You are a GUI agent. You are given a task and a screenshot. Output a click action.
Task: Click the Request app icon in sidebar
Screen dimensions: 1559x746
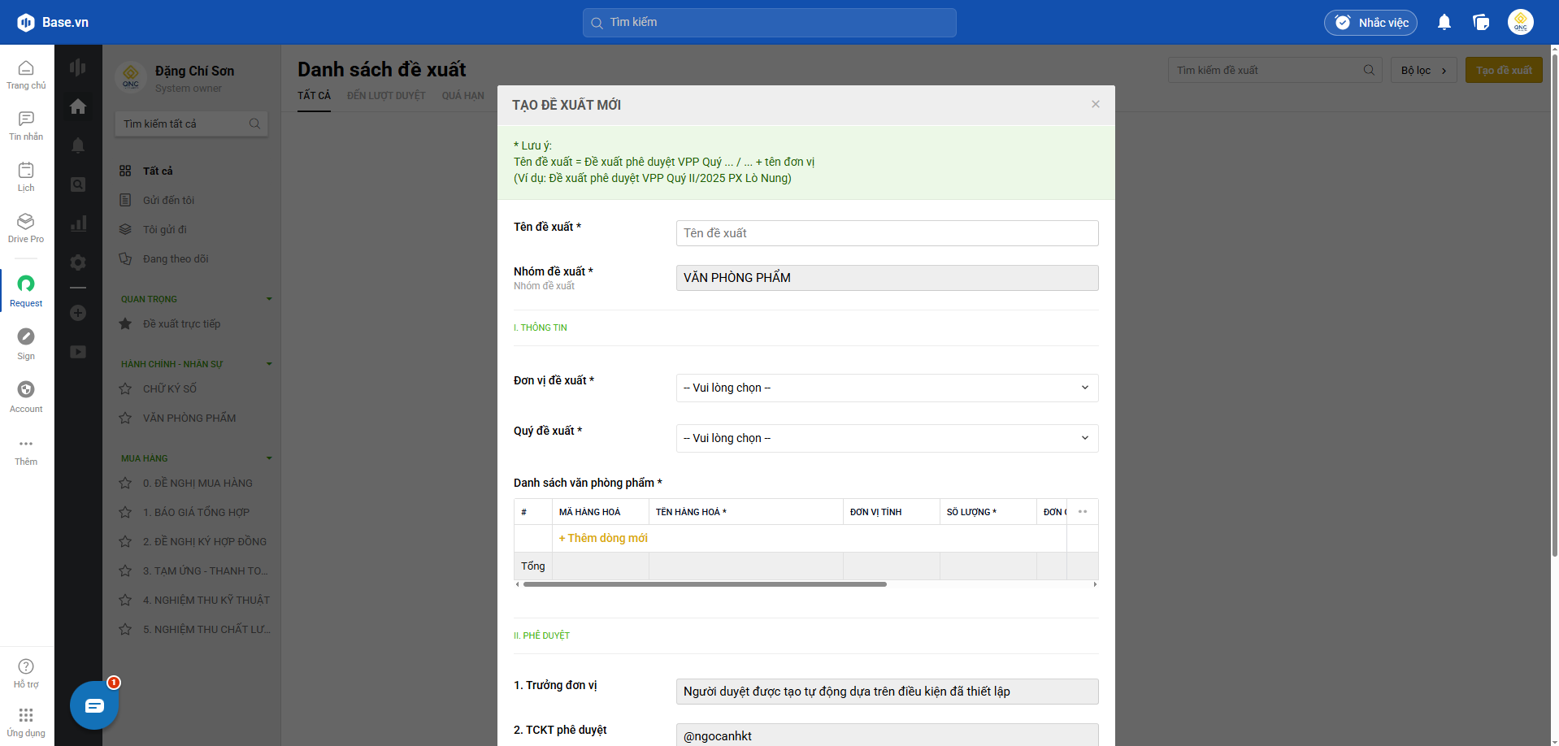tap(26, 290)
